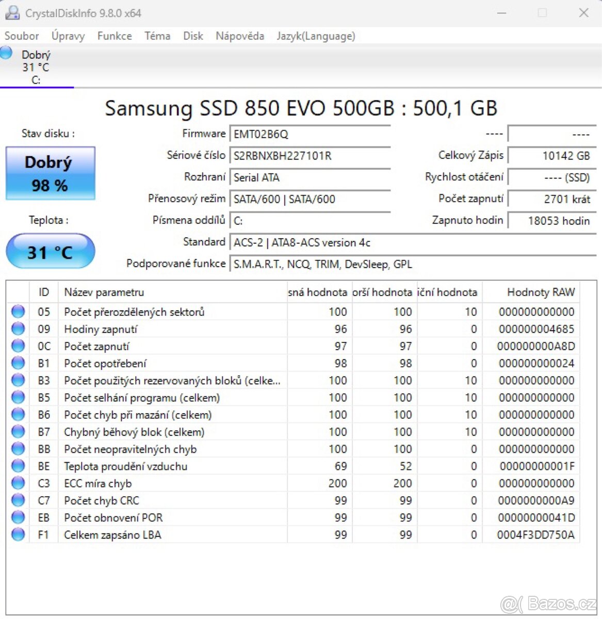
Task: Click the blue indicator next to Hodiny zapnutí
Action: point(18,328)
